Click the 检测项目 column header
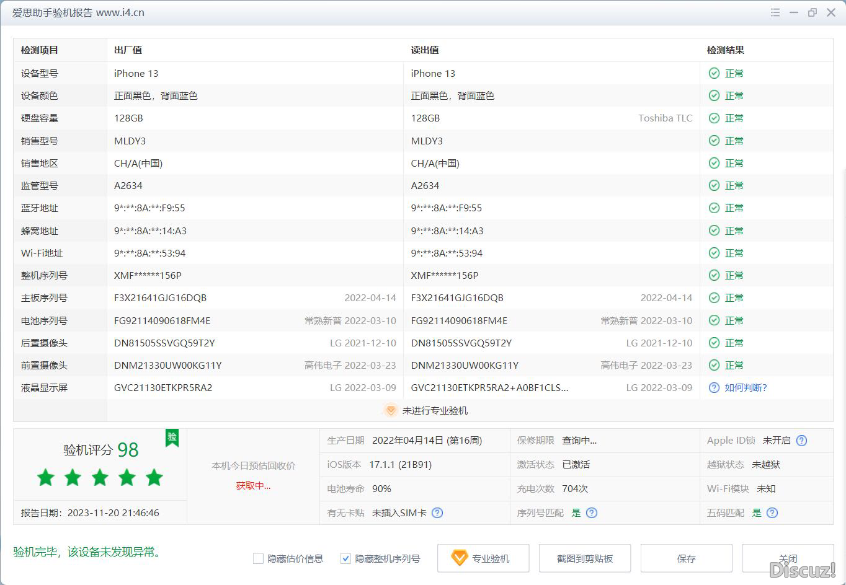 point(40,50)
